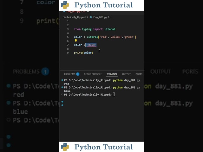This screenshot has height=152, width=203.
Task: Click the blue command marker beside first prompt
Action: coord(62,80)
